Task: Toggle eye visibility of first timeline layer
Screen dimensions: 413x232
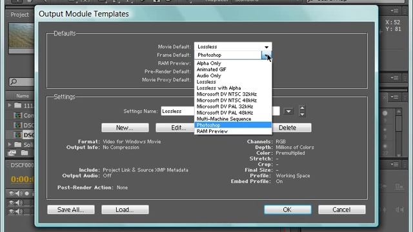Action: click(12, 202)
